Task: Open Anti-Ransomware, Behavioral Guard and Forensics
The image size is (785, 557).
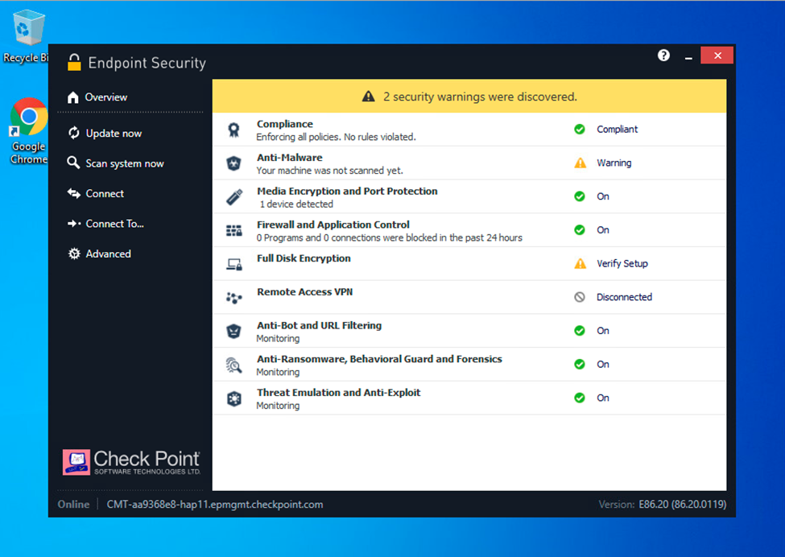Action: coord(379,359)
